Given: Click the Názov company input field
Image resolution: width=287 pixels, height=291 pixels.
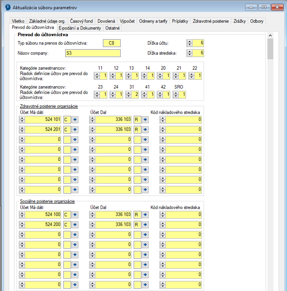Looking at the screenshot, I should click(x=93, y=53).
